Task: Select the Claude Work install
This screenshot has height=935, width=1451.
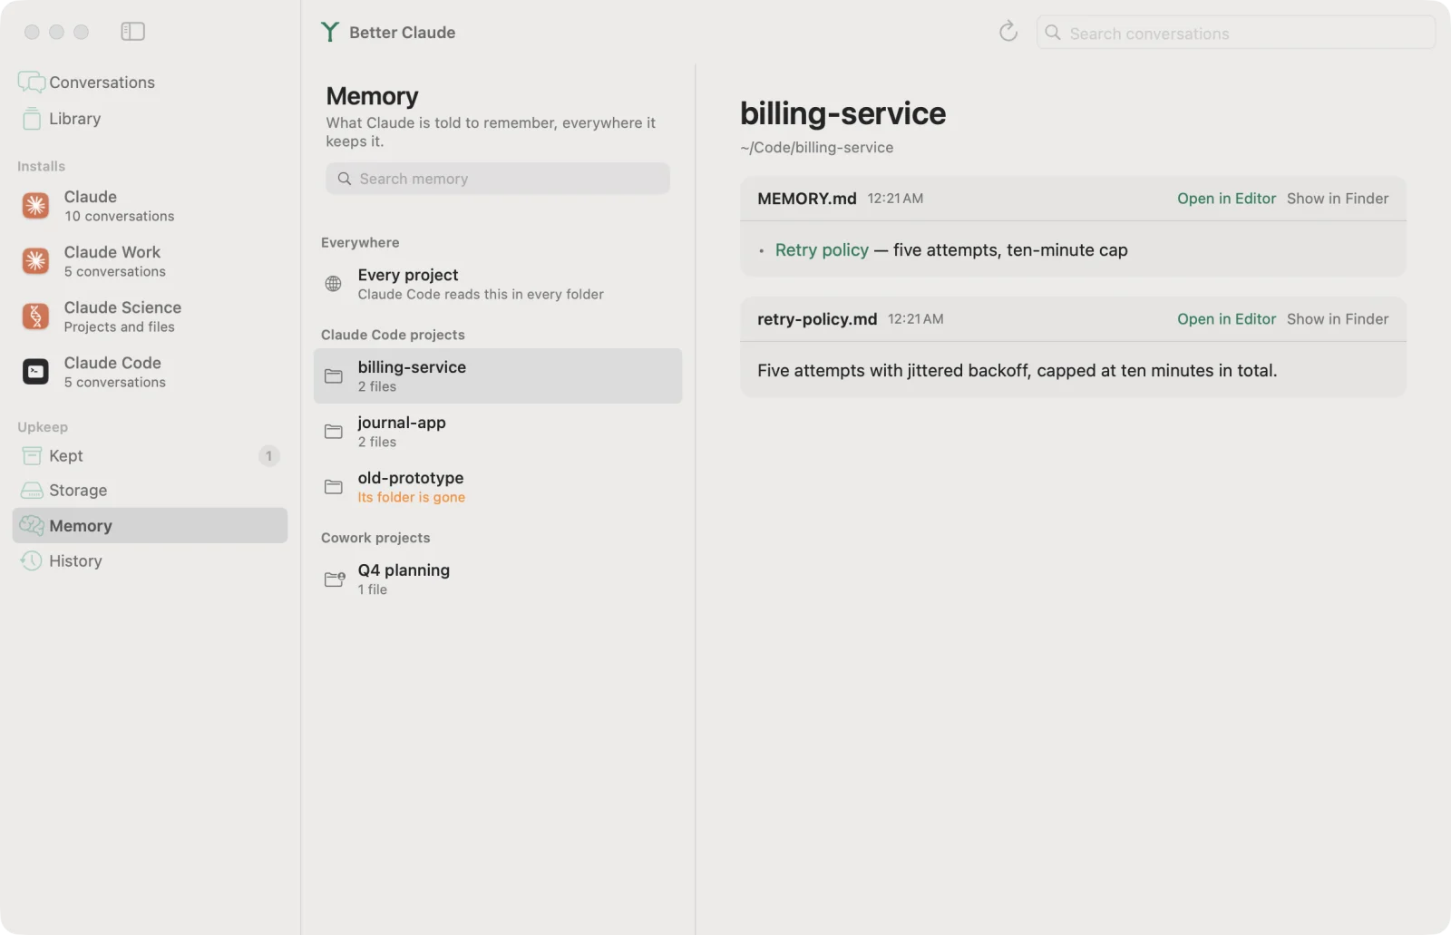Action: pos(150,261)
